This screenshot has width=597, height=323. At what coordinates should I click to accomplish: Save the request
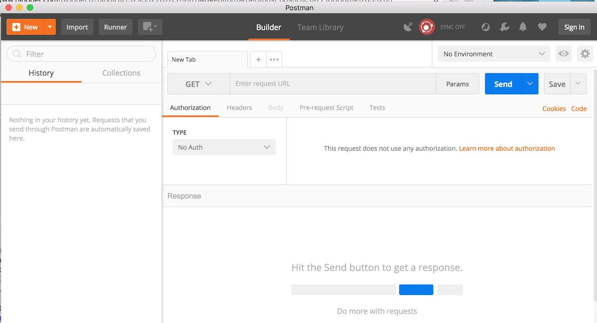(557, 84)
